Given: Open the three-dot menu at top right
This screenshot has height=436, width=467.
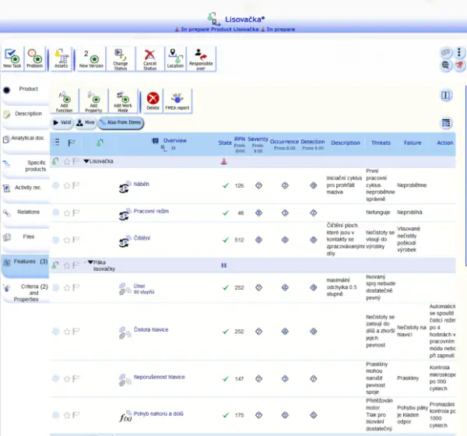Looking at the screenshot, I should click(x=459, y=52).
